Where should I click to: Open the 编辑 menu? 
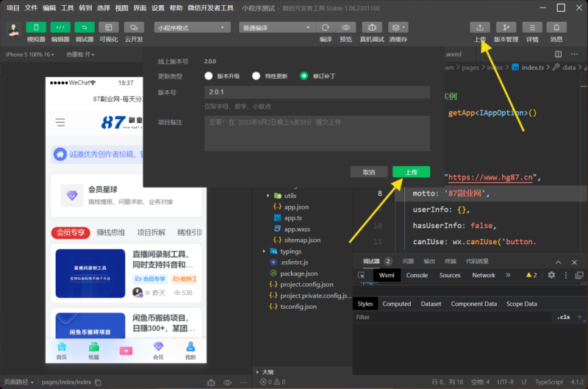point(49,8)
